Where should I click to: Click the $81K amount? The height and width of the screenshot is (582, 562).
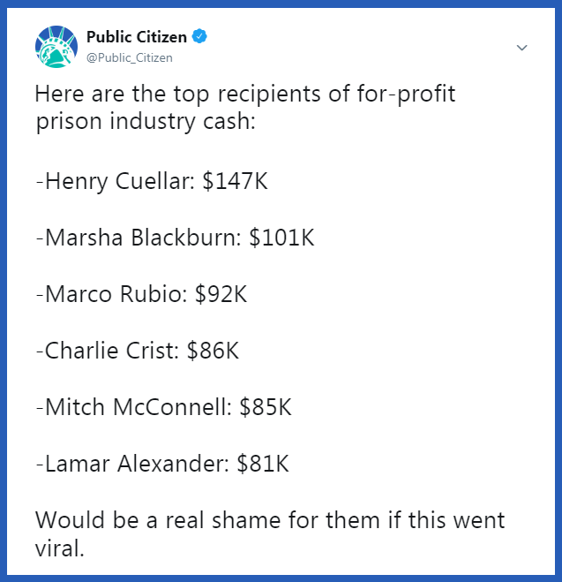pyautogui.click(x=263, y=462)
